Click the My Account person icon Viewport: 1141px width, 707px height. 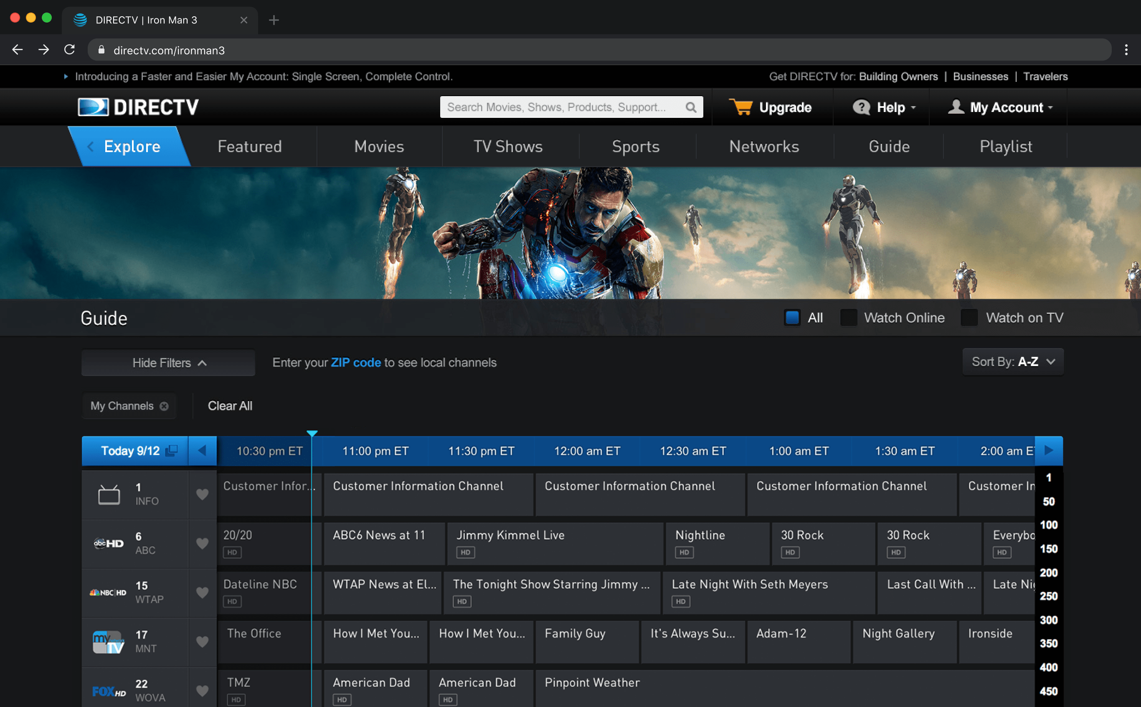956,107
